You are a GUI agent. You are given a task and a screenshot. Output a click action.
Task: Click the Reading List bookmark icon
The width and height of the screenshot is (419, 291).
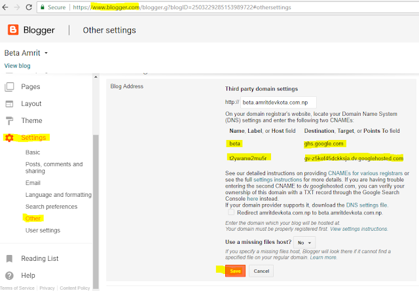click(x=9, y=258)
